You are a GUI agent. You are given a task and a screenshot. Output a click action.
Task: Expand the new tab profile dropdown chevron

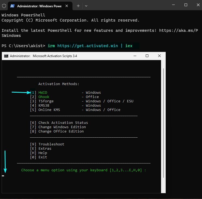(x=86, y=6)
